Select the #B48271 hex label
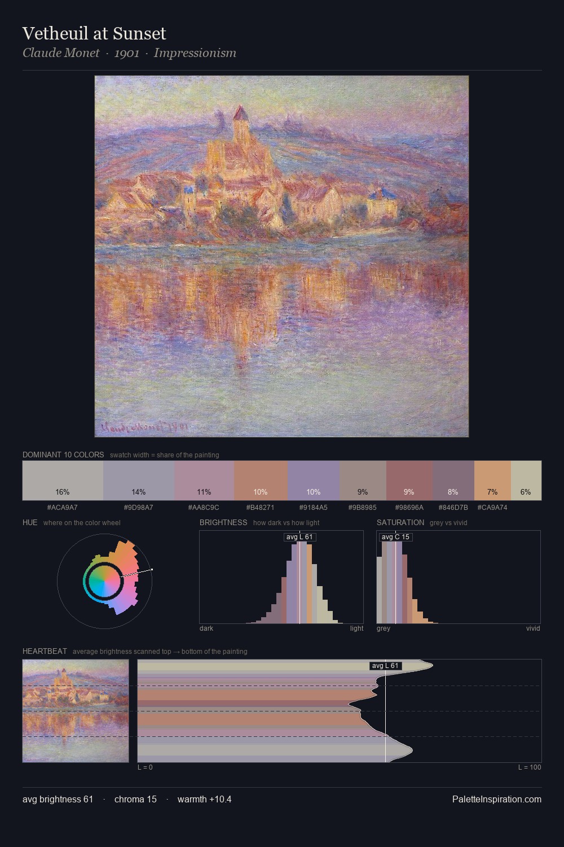This screenshot has width=564, height=847. 261,508
